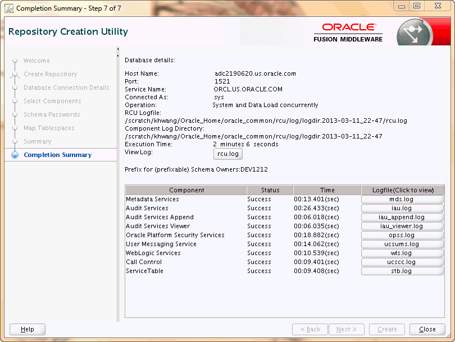Select the Welcome step in sidebar
Image resolution: width=455 pixels, height=342 pixels.
37,61
